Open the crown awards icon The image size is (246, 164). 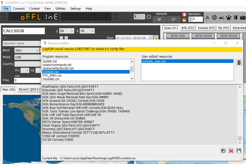(229, 17)
